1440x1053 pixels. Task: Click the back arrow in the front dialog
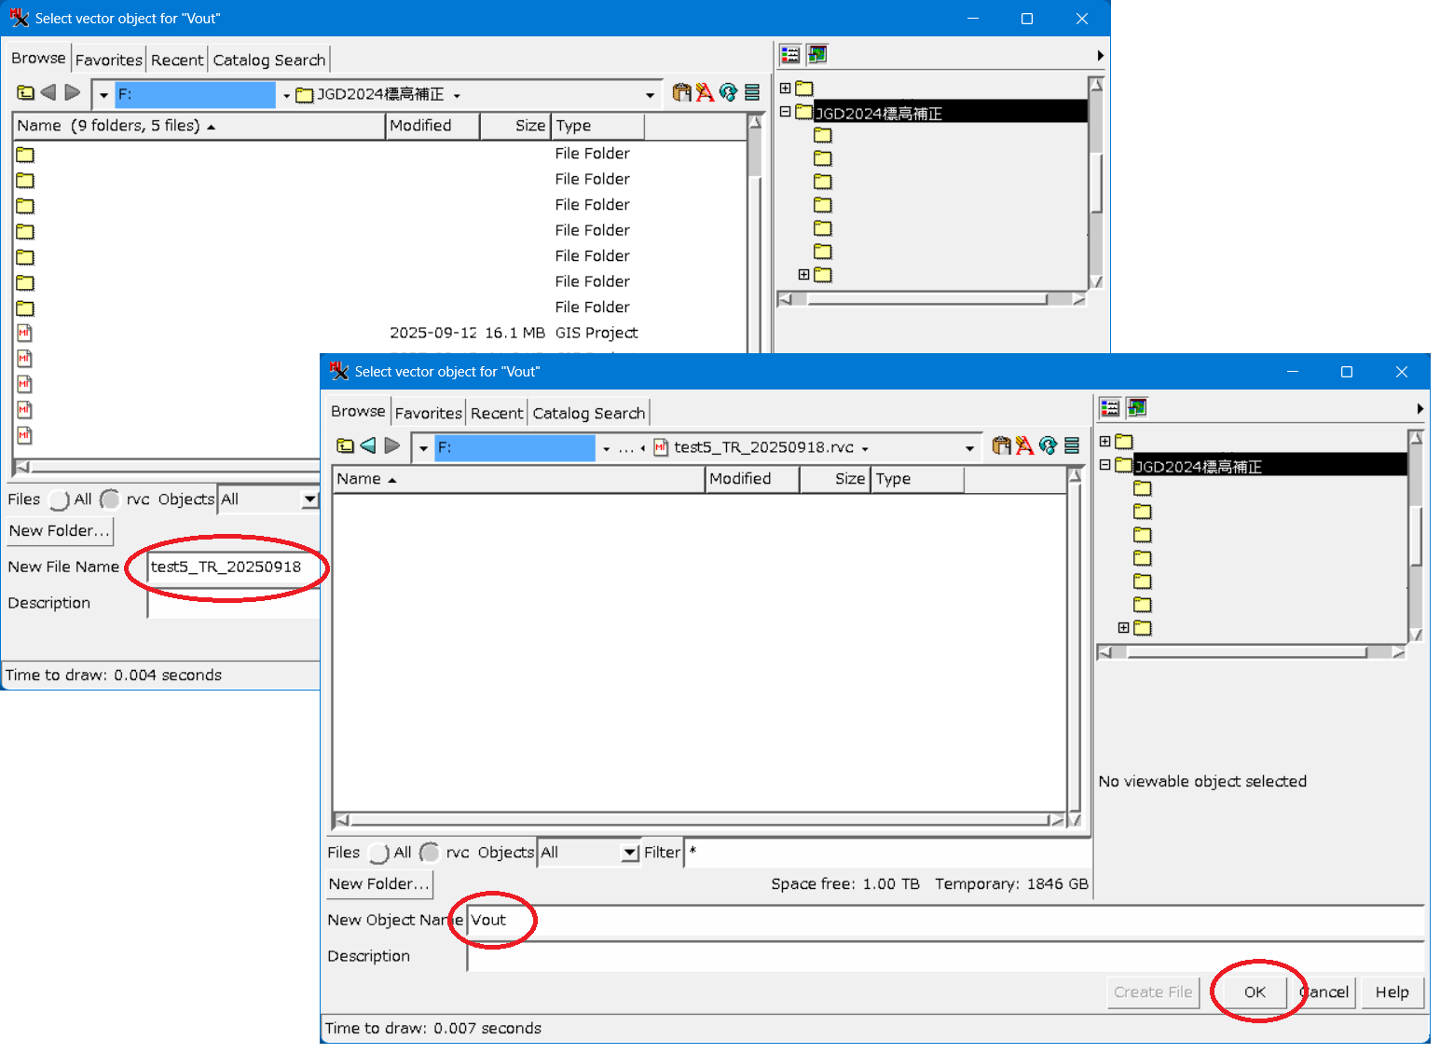coord(368,446)
